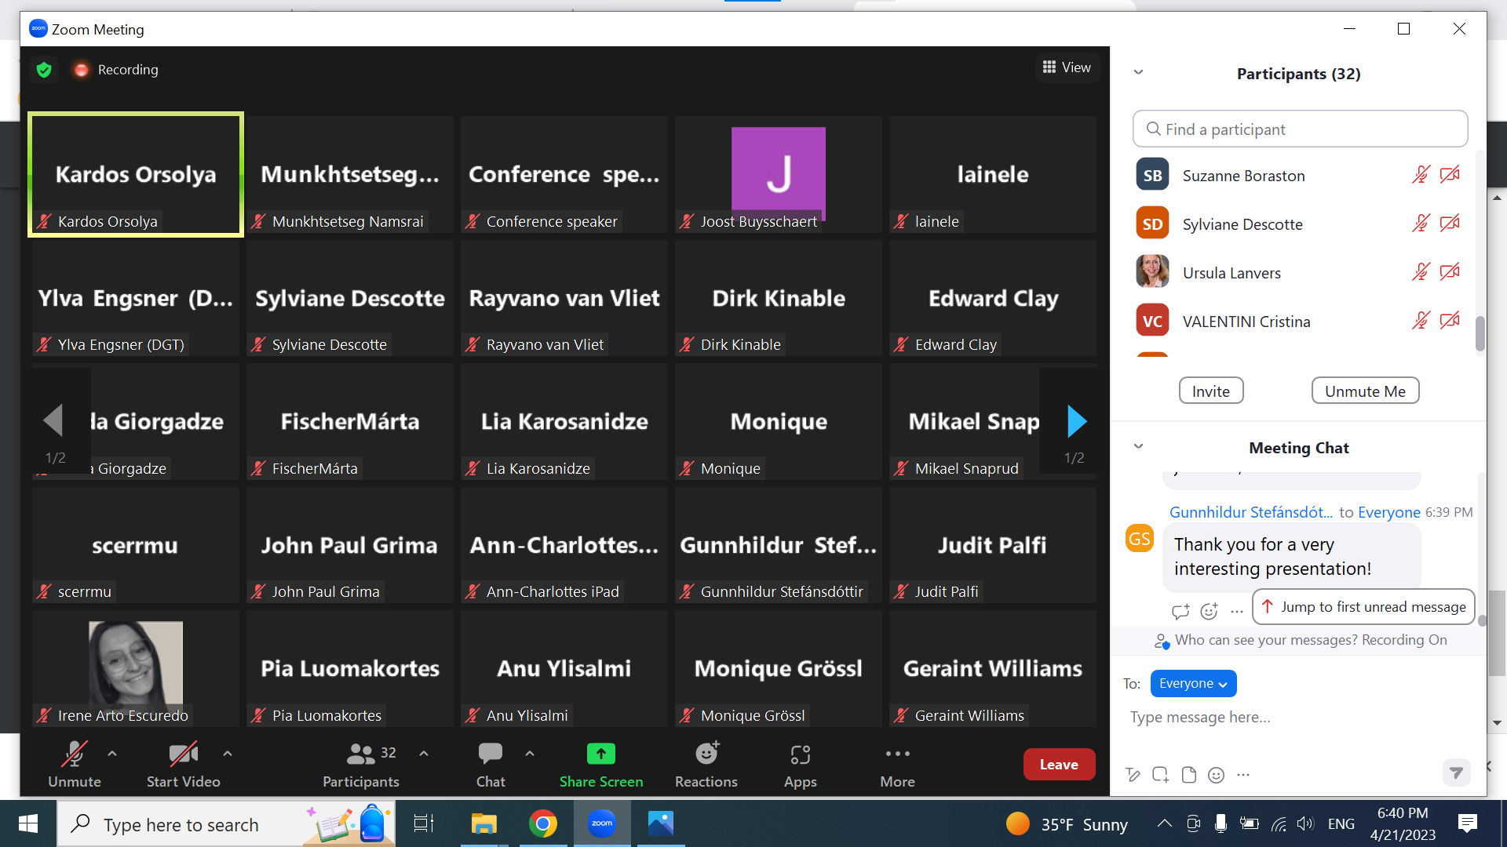The image size is (1507, 847).
Task: Open the View layout grid button
Action: [1067, 67]
